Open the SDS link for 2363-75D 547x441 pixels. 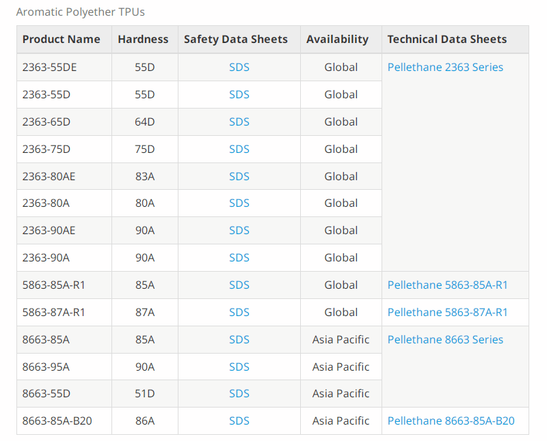click(239, 149)
